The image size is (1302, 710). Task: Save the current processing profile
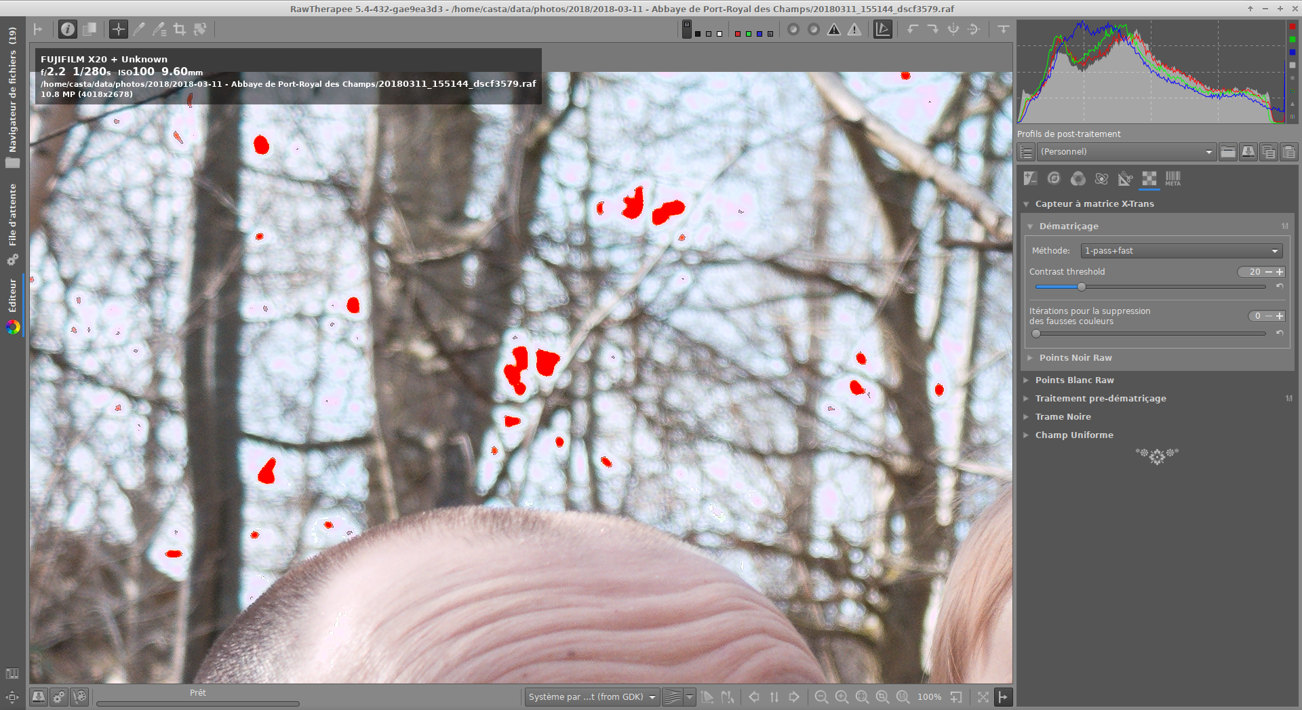(x=1248, y=152)
